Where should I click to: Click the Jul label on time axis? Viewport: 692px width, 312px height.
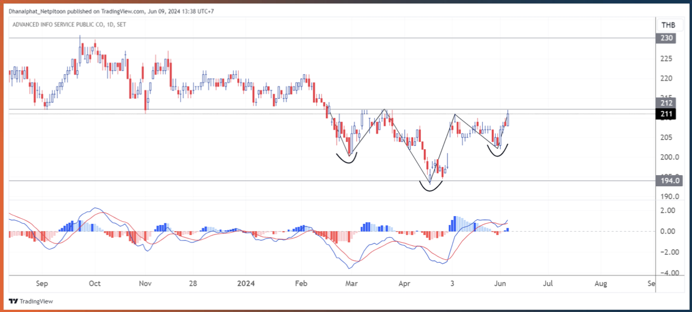[x=549, y=284]
